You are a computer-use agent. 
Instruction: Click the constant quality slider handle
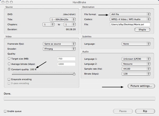74,74
